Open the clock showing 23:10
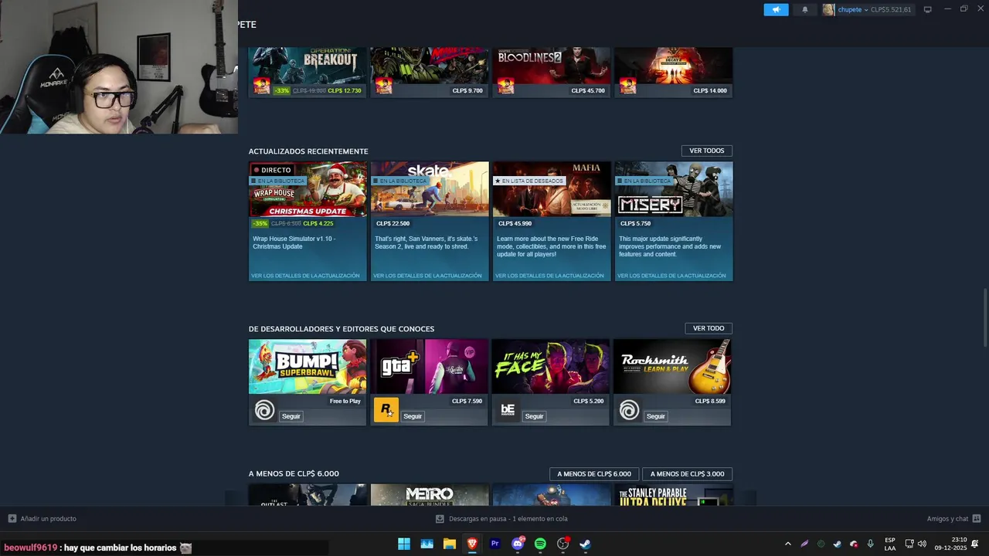This screenshot has width=989, height=556. tap(950, 544)
